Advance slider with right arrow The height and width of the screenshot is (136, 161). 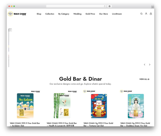point(150,65)
